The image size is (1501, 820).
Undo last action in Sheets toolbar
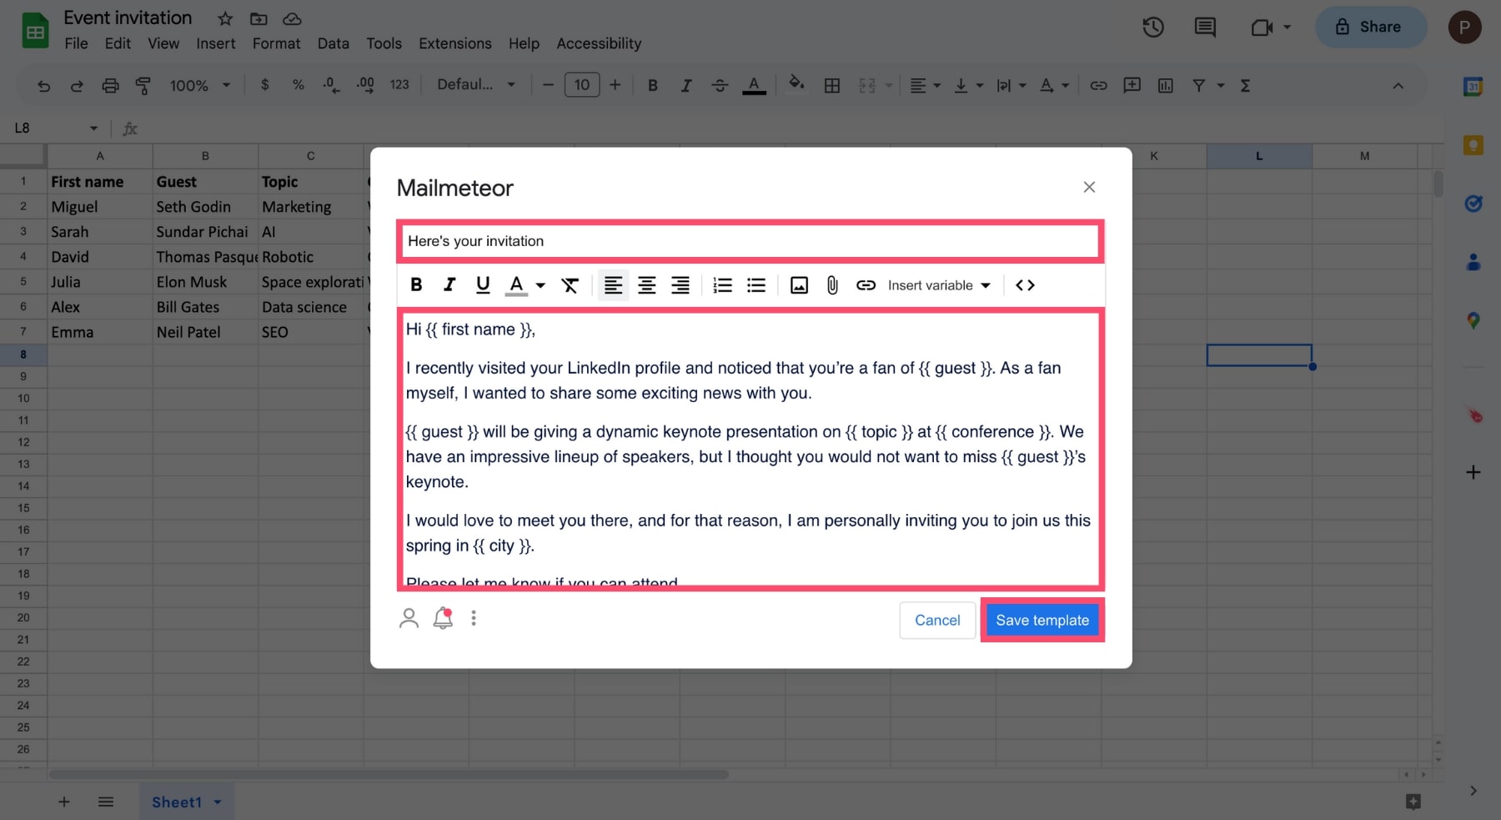pyautogui.click(x=44, y=85)
